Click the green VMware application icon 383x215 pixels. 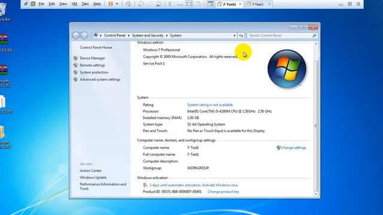tap(33, 4)
